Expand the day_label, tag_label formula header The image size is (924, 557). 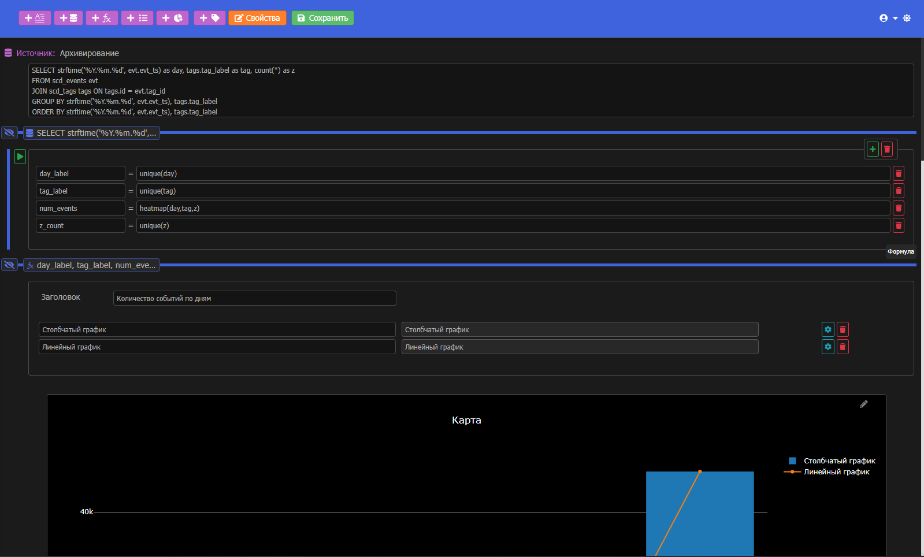91,265
